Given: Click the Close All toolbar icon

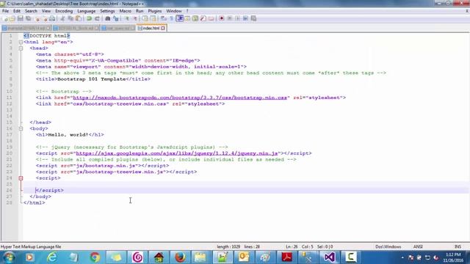Looking at the screenshot, I should click(45, 18).
